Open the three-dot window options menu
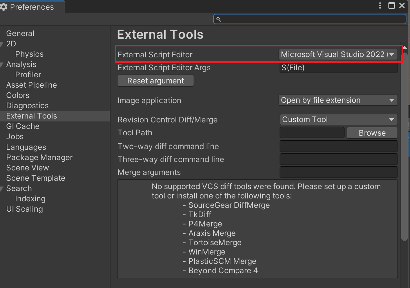The height and width of the screenshot is (288, 410). [380, 6]
